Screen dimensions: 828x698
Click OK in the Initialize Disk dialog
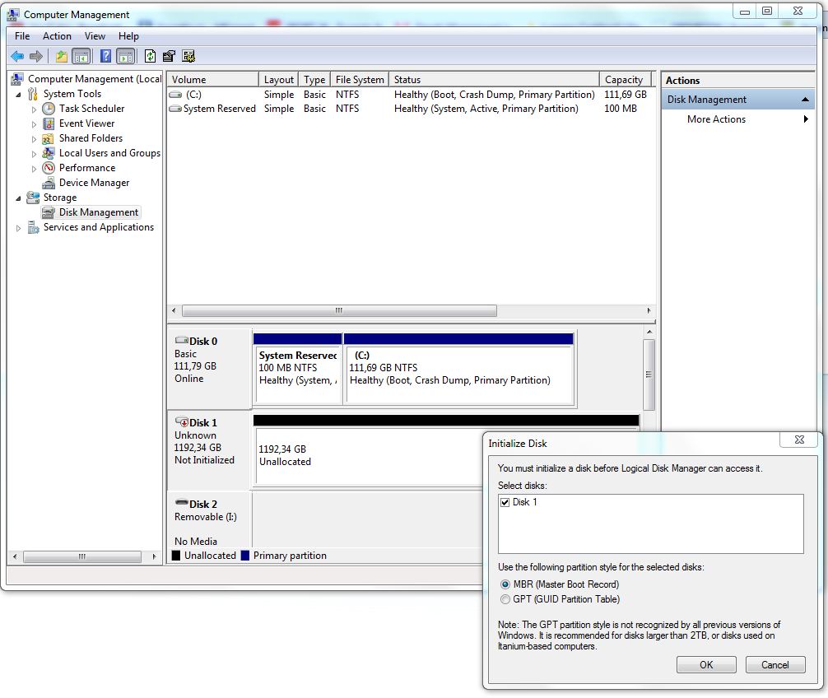[706, 665]
